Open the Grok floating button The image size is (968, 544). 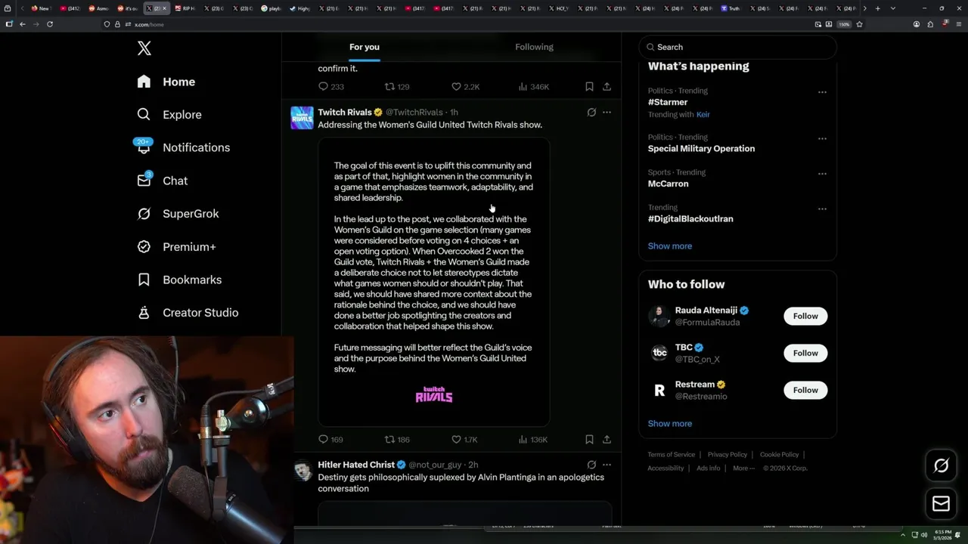pyautogui.click(x=941, y=466)
